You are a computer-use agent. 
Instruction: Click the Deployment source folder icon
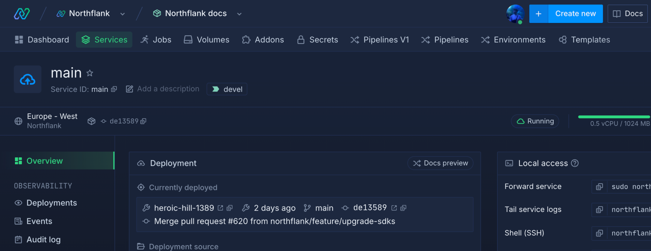(x=141, y=246)
